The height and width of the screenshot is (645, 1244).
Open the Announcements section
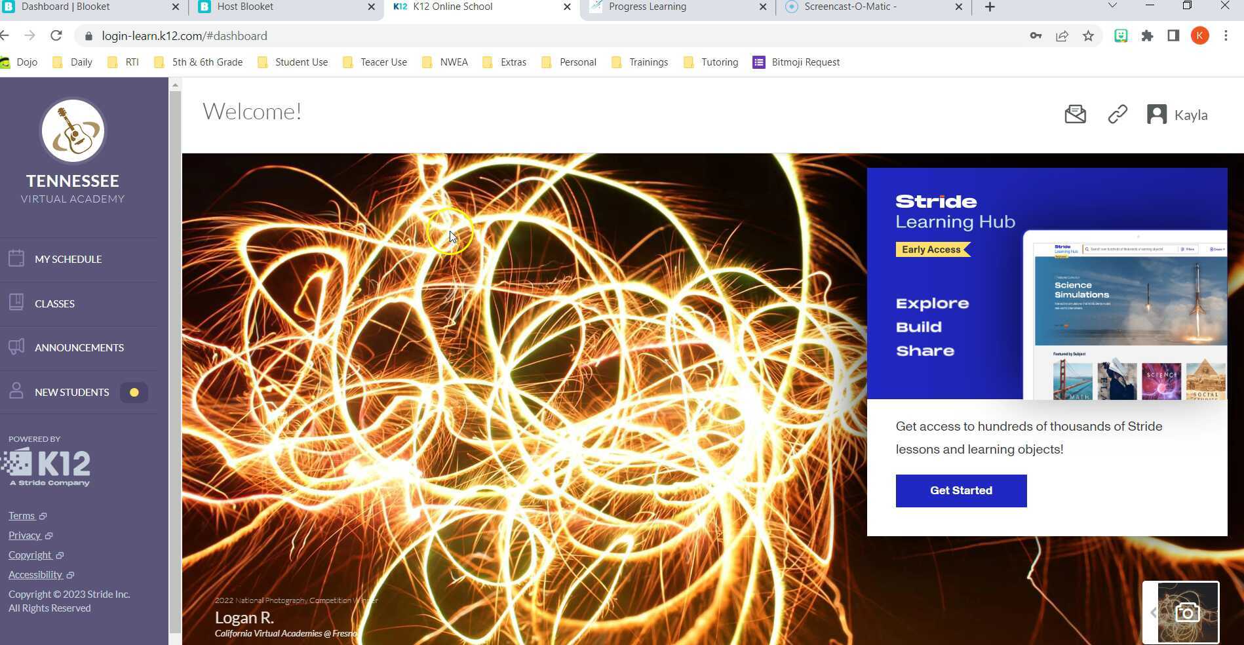tap(79, 347)
